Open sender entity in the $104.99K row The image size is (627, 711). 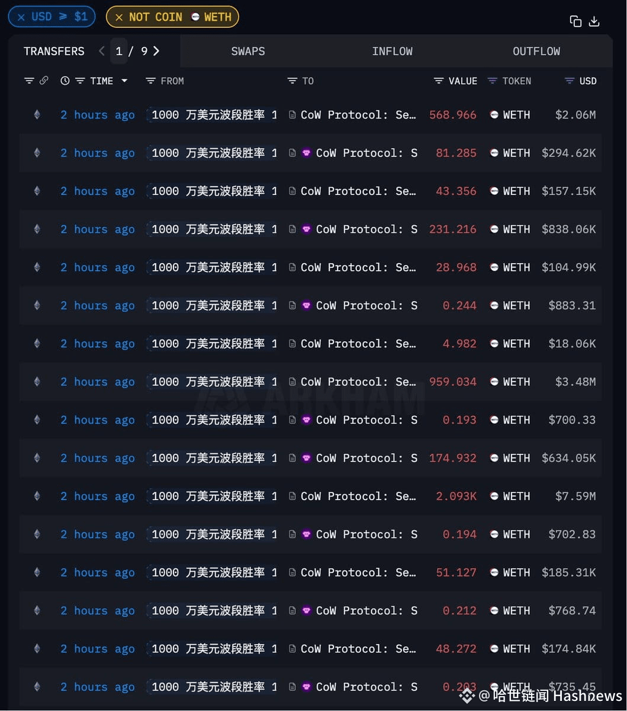click(213, 267)
